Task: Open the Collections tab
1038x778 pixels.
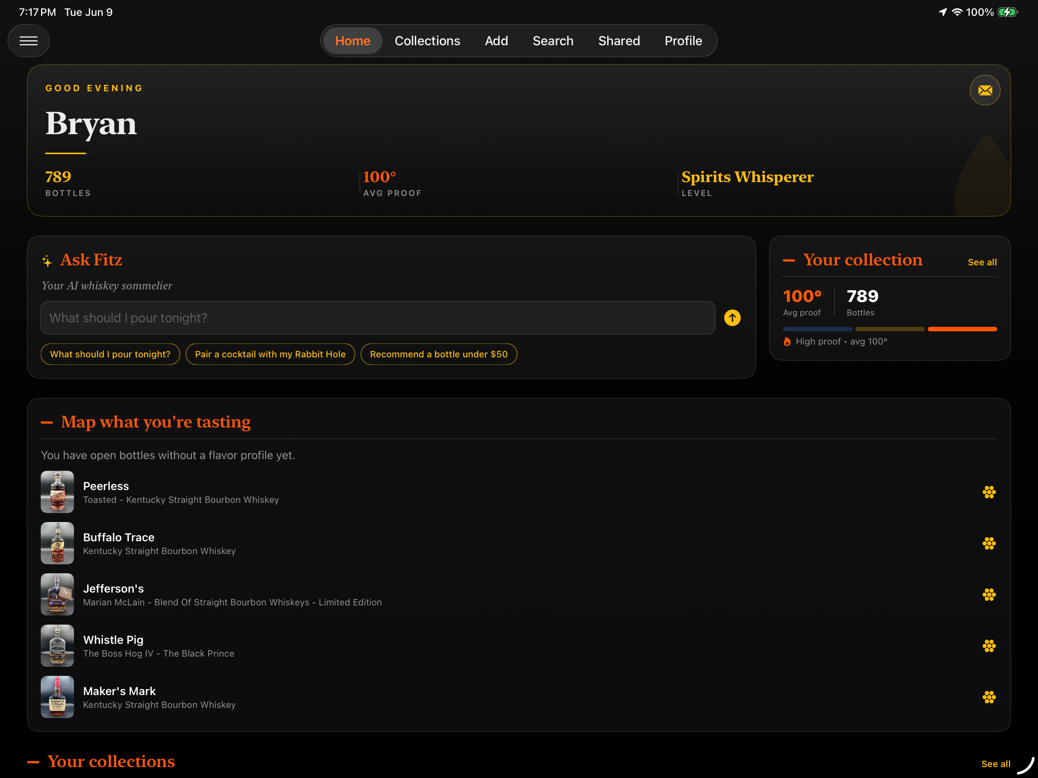Action: [427, 41]
